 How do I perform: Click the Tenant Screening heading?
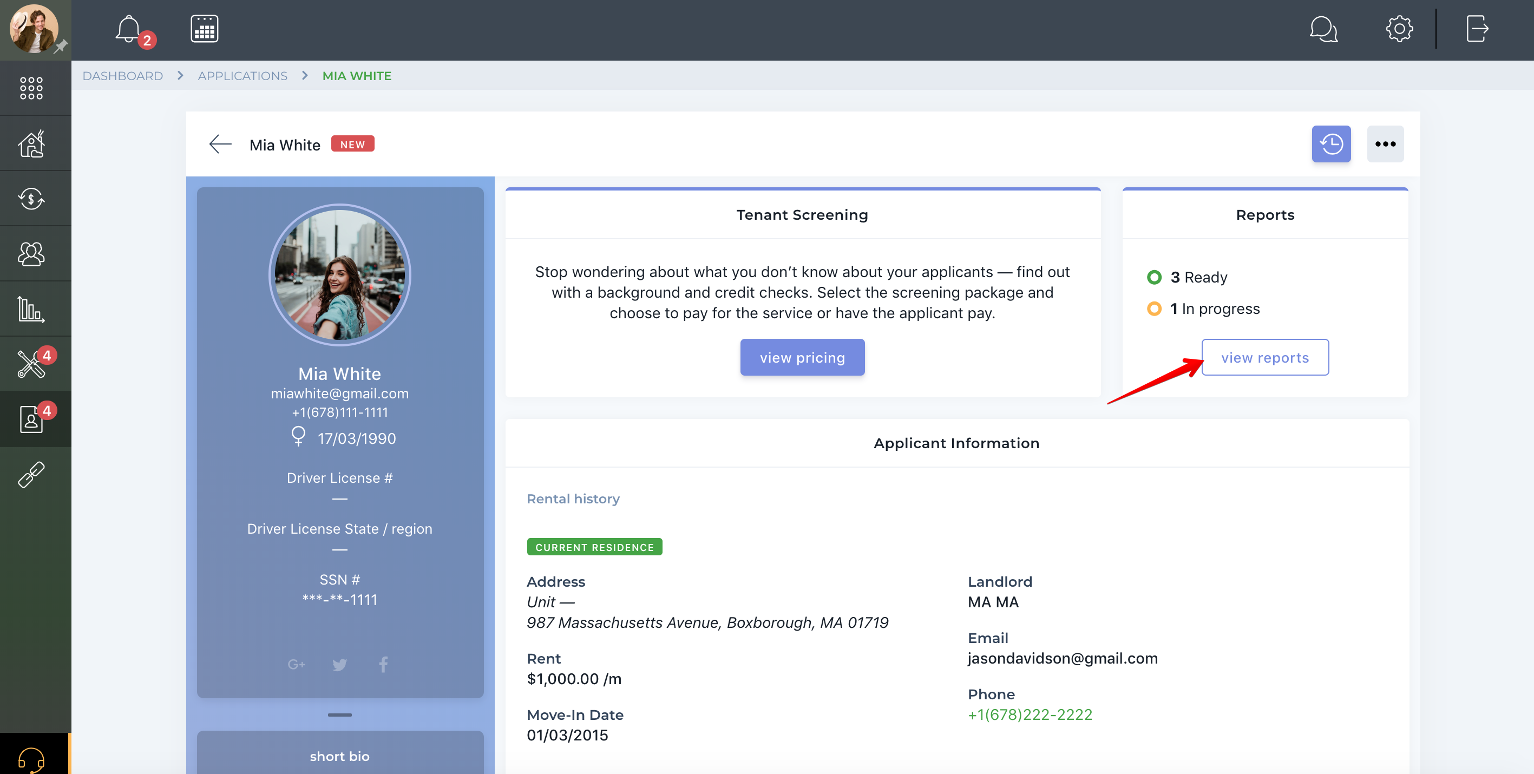click(802, 215)
